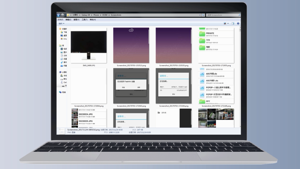Expand the arrow after Phone breadcrumb
300x169 pixels.
(101, 15)
